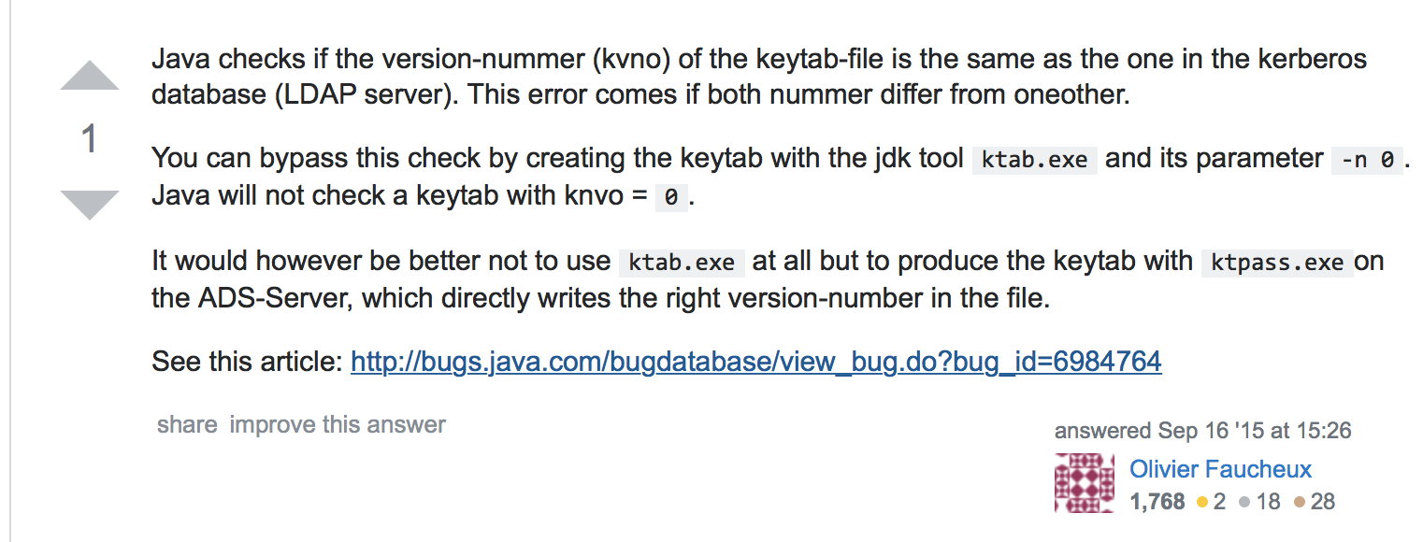Open Olivier Faucheux's user profile
The image size is (1423, 542).
(x=1220, y=469)
